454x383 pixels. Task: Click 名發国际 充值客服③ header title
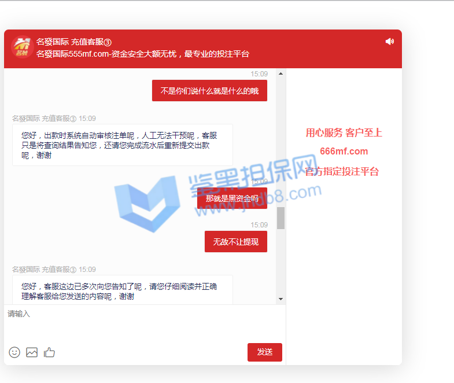pos(74,42)
